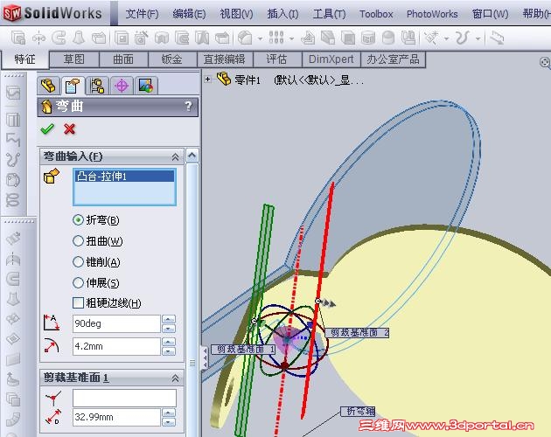This screenshot has height=437, width=551.
Task: Open the Fillet tool dropdown arrow
Action: [260, 38]
